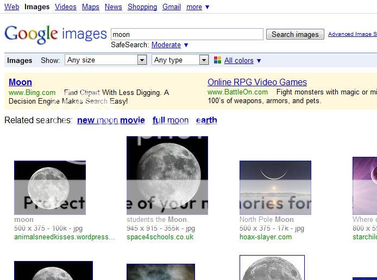Click the 500 x 375 - 17k - jpg text

click(272, 228)
